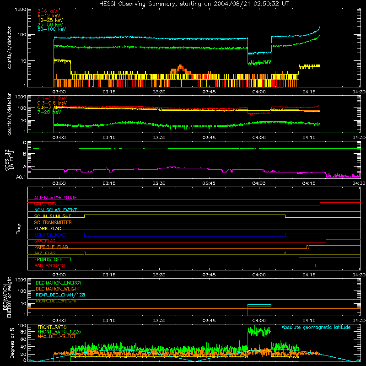Select the yellow FRONT_RATIO legend label
Screen dimensions: 366x366
coord(52,327)
